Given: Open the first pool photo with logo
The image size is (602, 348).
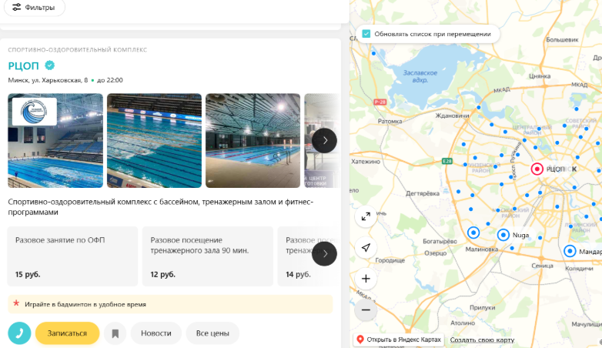Looking at the screenshot, I should point(55,141).
